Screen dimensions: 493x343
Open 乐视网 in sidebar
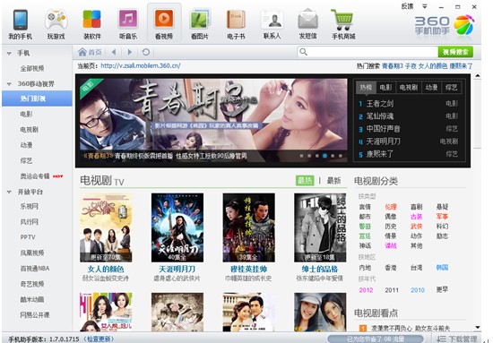30,206
